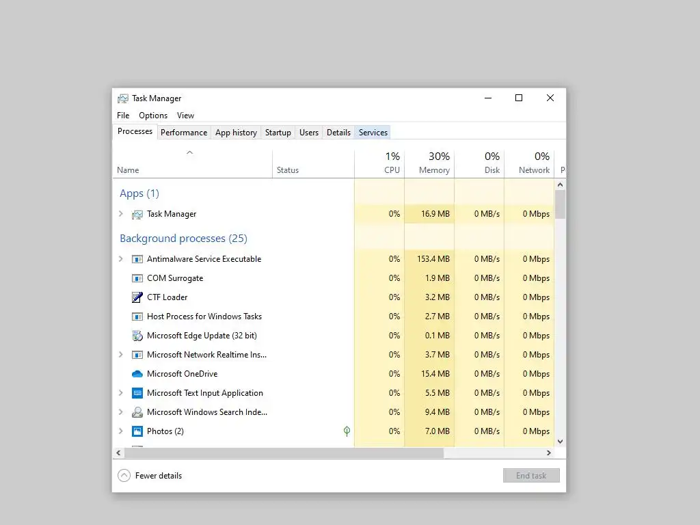The width and height of the screenshot is (700, 525).
Task: Click the vertical scrollbar down arrow
Action: (x=561, y=442)
